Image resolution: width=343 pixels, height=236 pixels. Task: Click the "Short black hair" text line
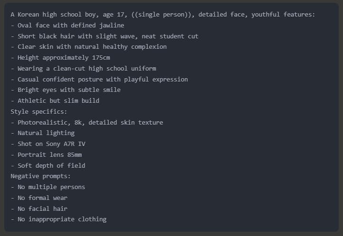(x=105, y=36)
